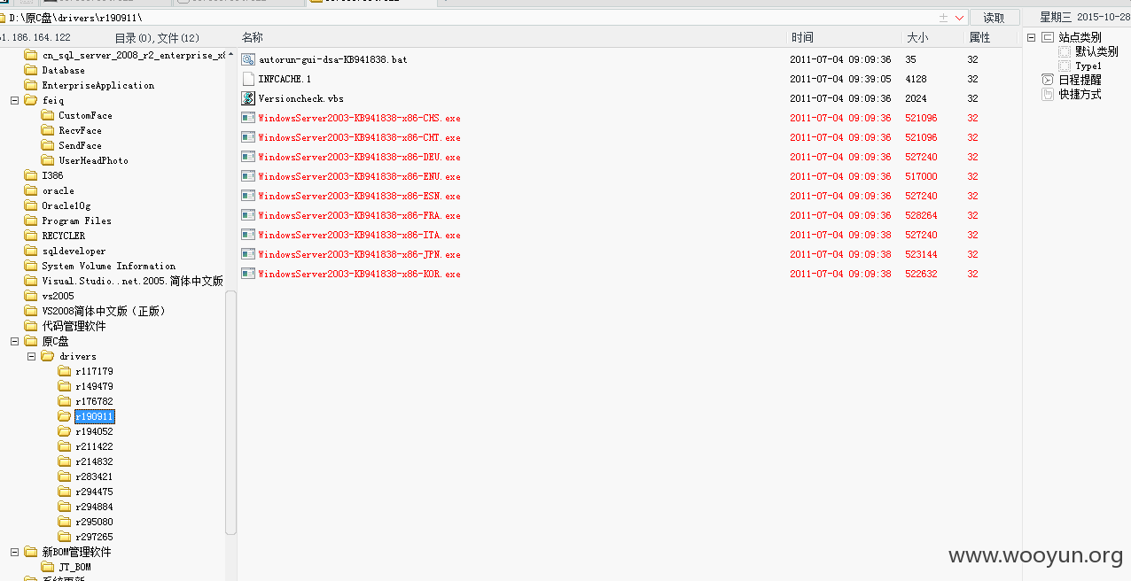The width and height of the screenshot is (1131, 581).
Task: Click the autorun-gui-dsa-KB941838.bat file icon
Action: pos(248,59)
